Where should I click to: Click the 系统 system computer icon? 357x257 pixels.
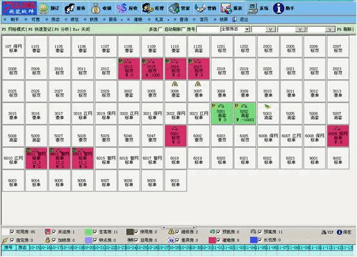[x=252, y=8]
